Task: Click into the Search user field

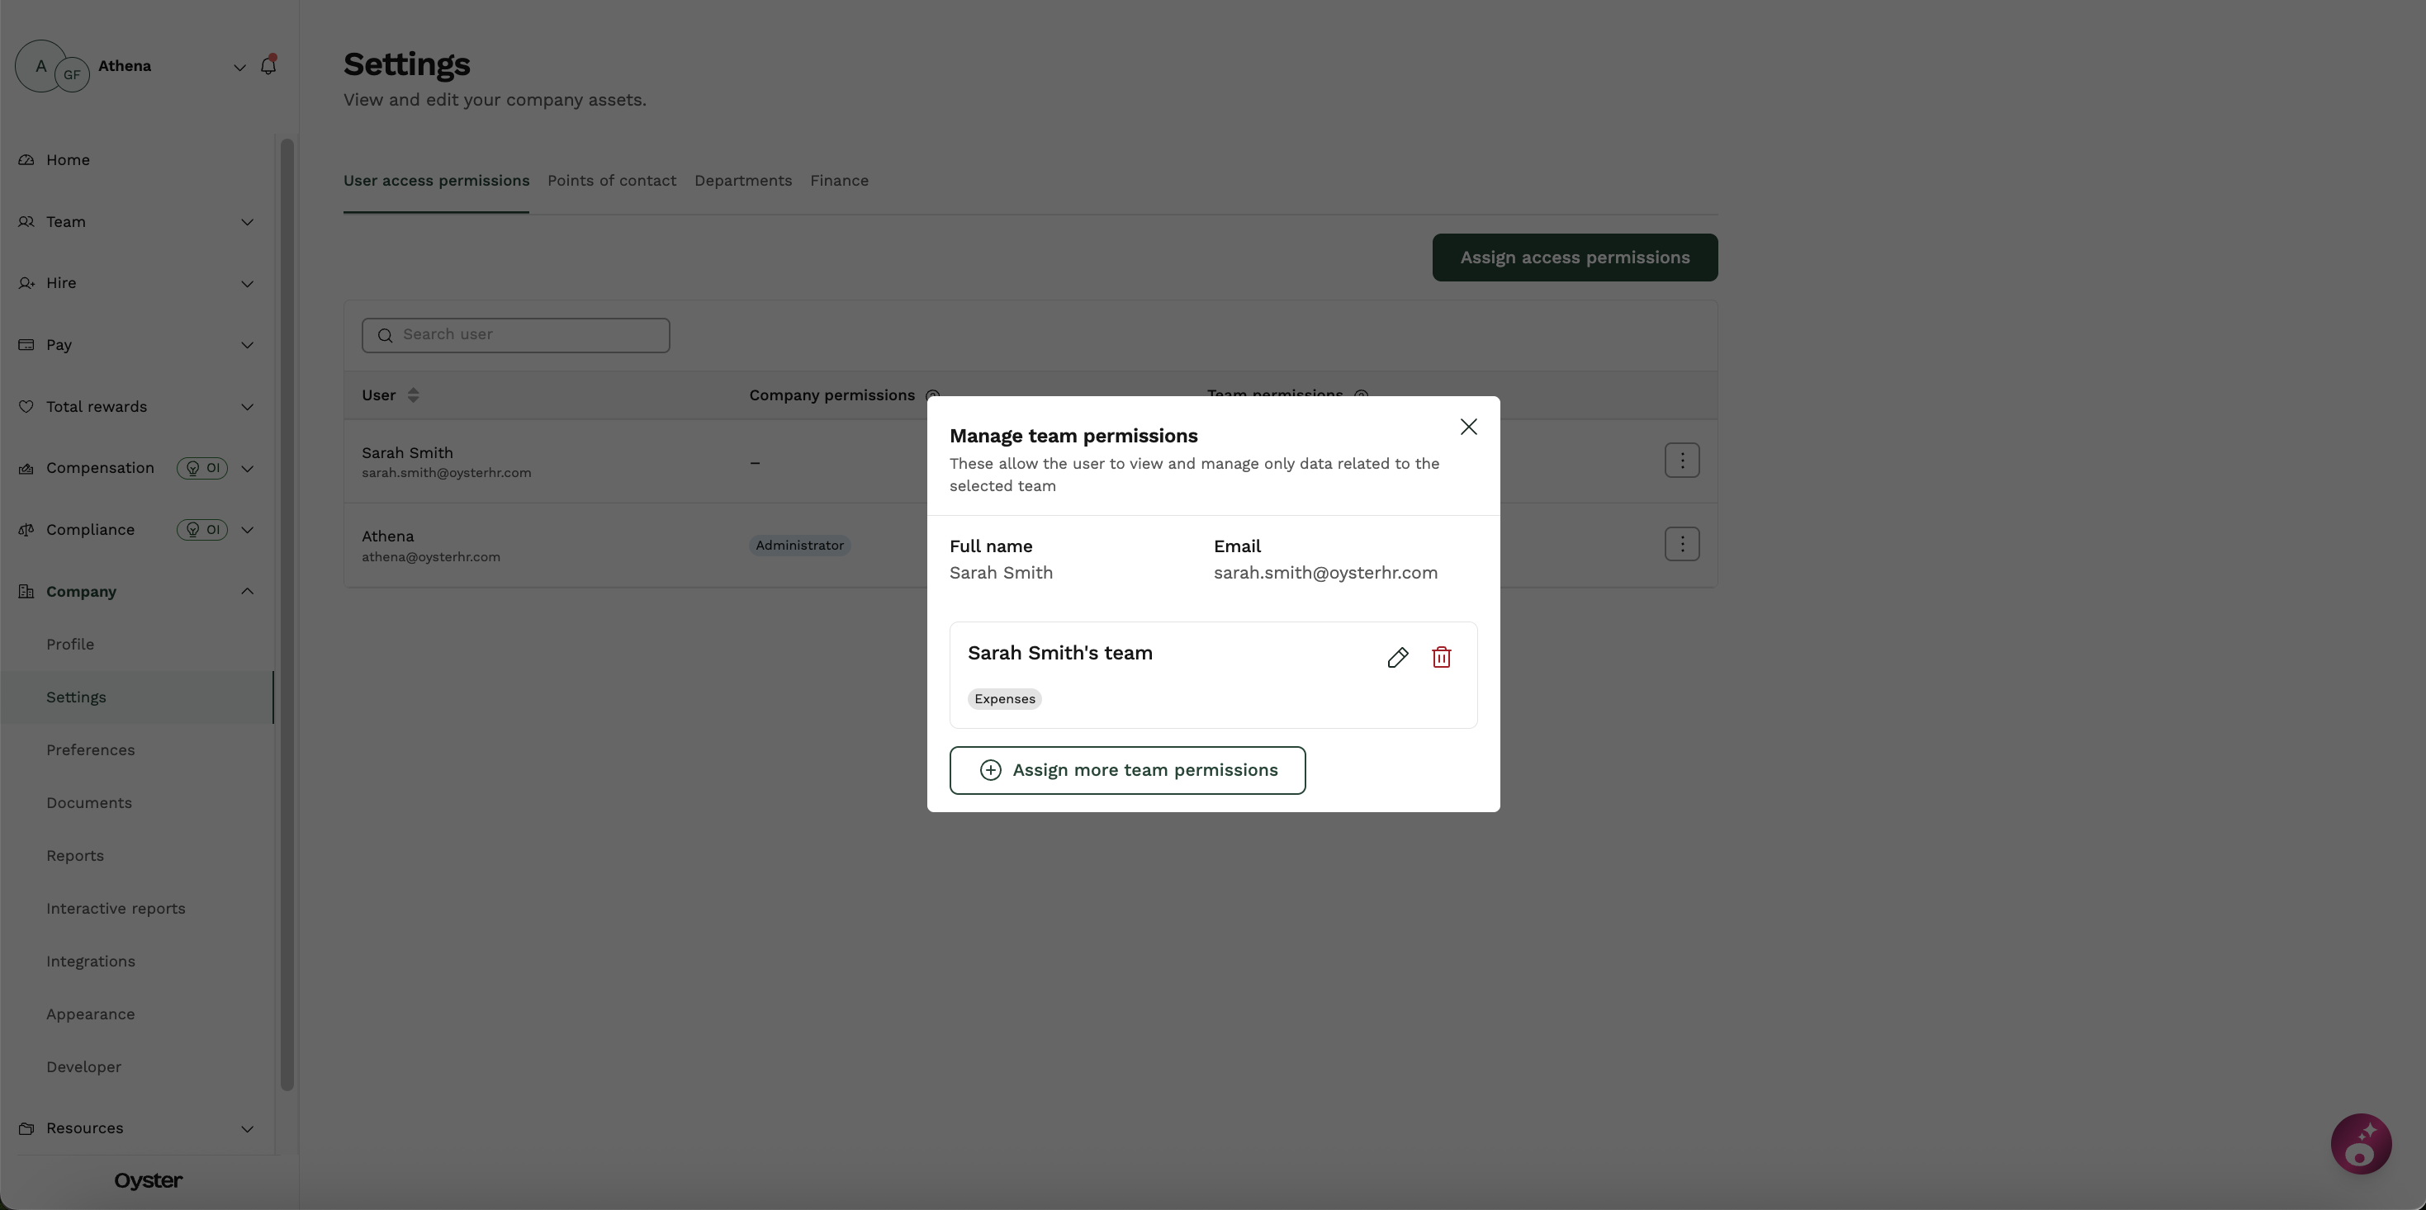Action: click(x=515, y=335)
